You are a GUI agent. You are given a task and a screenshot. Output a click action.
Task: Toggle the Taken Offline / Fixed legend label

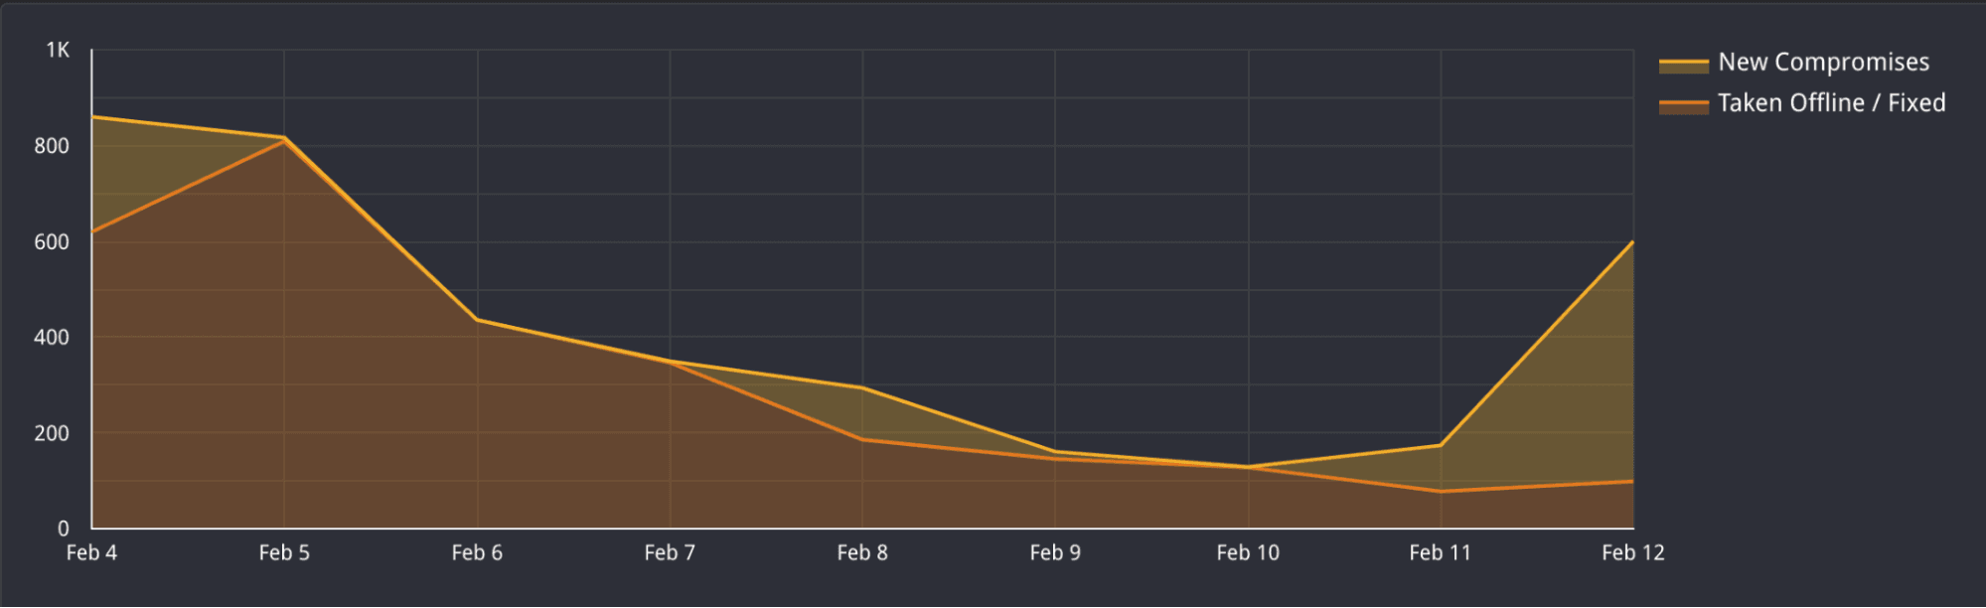[1831, 103]
